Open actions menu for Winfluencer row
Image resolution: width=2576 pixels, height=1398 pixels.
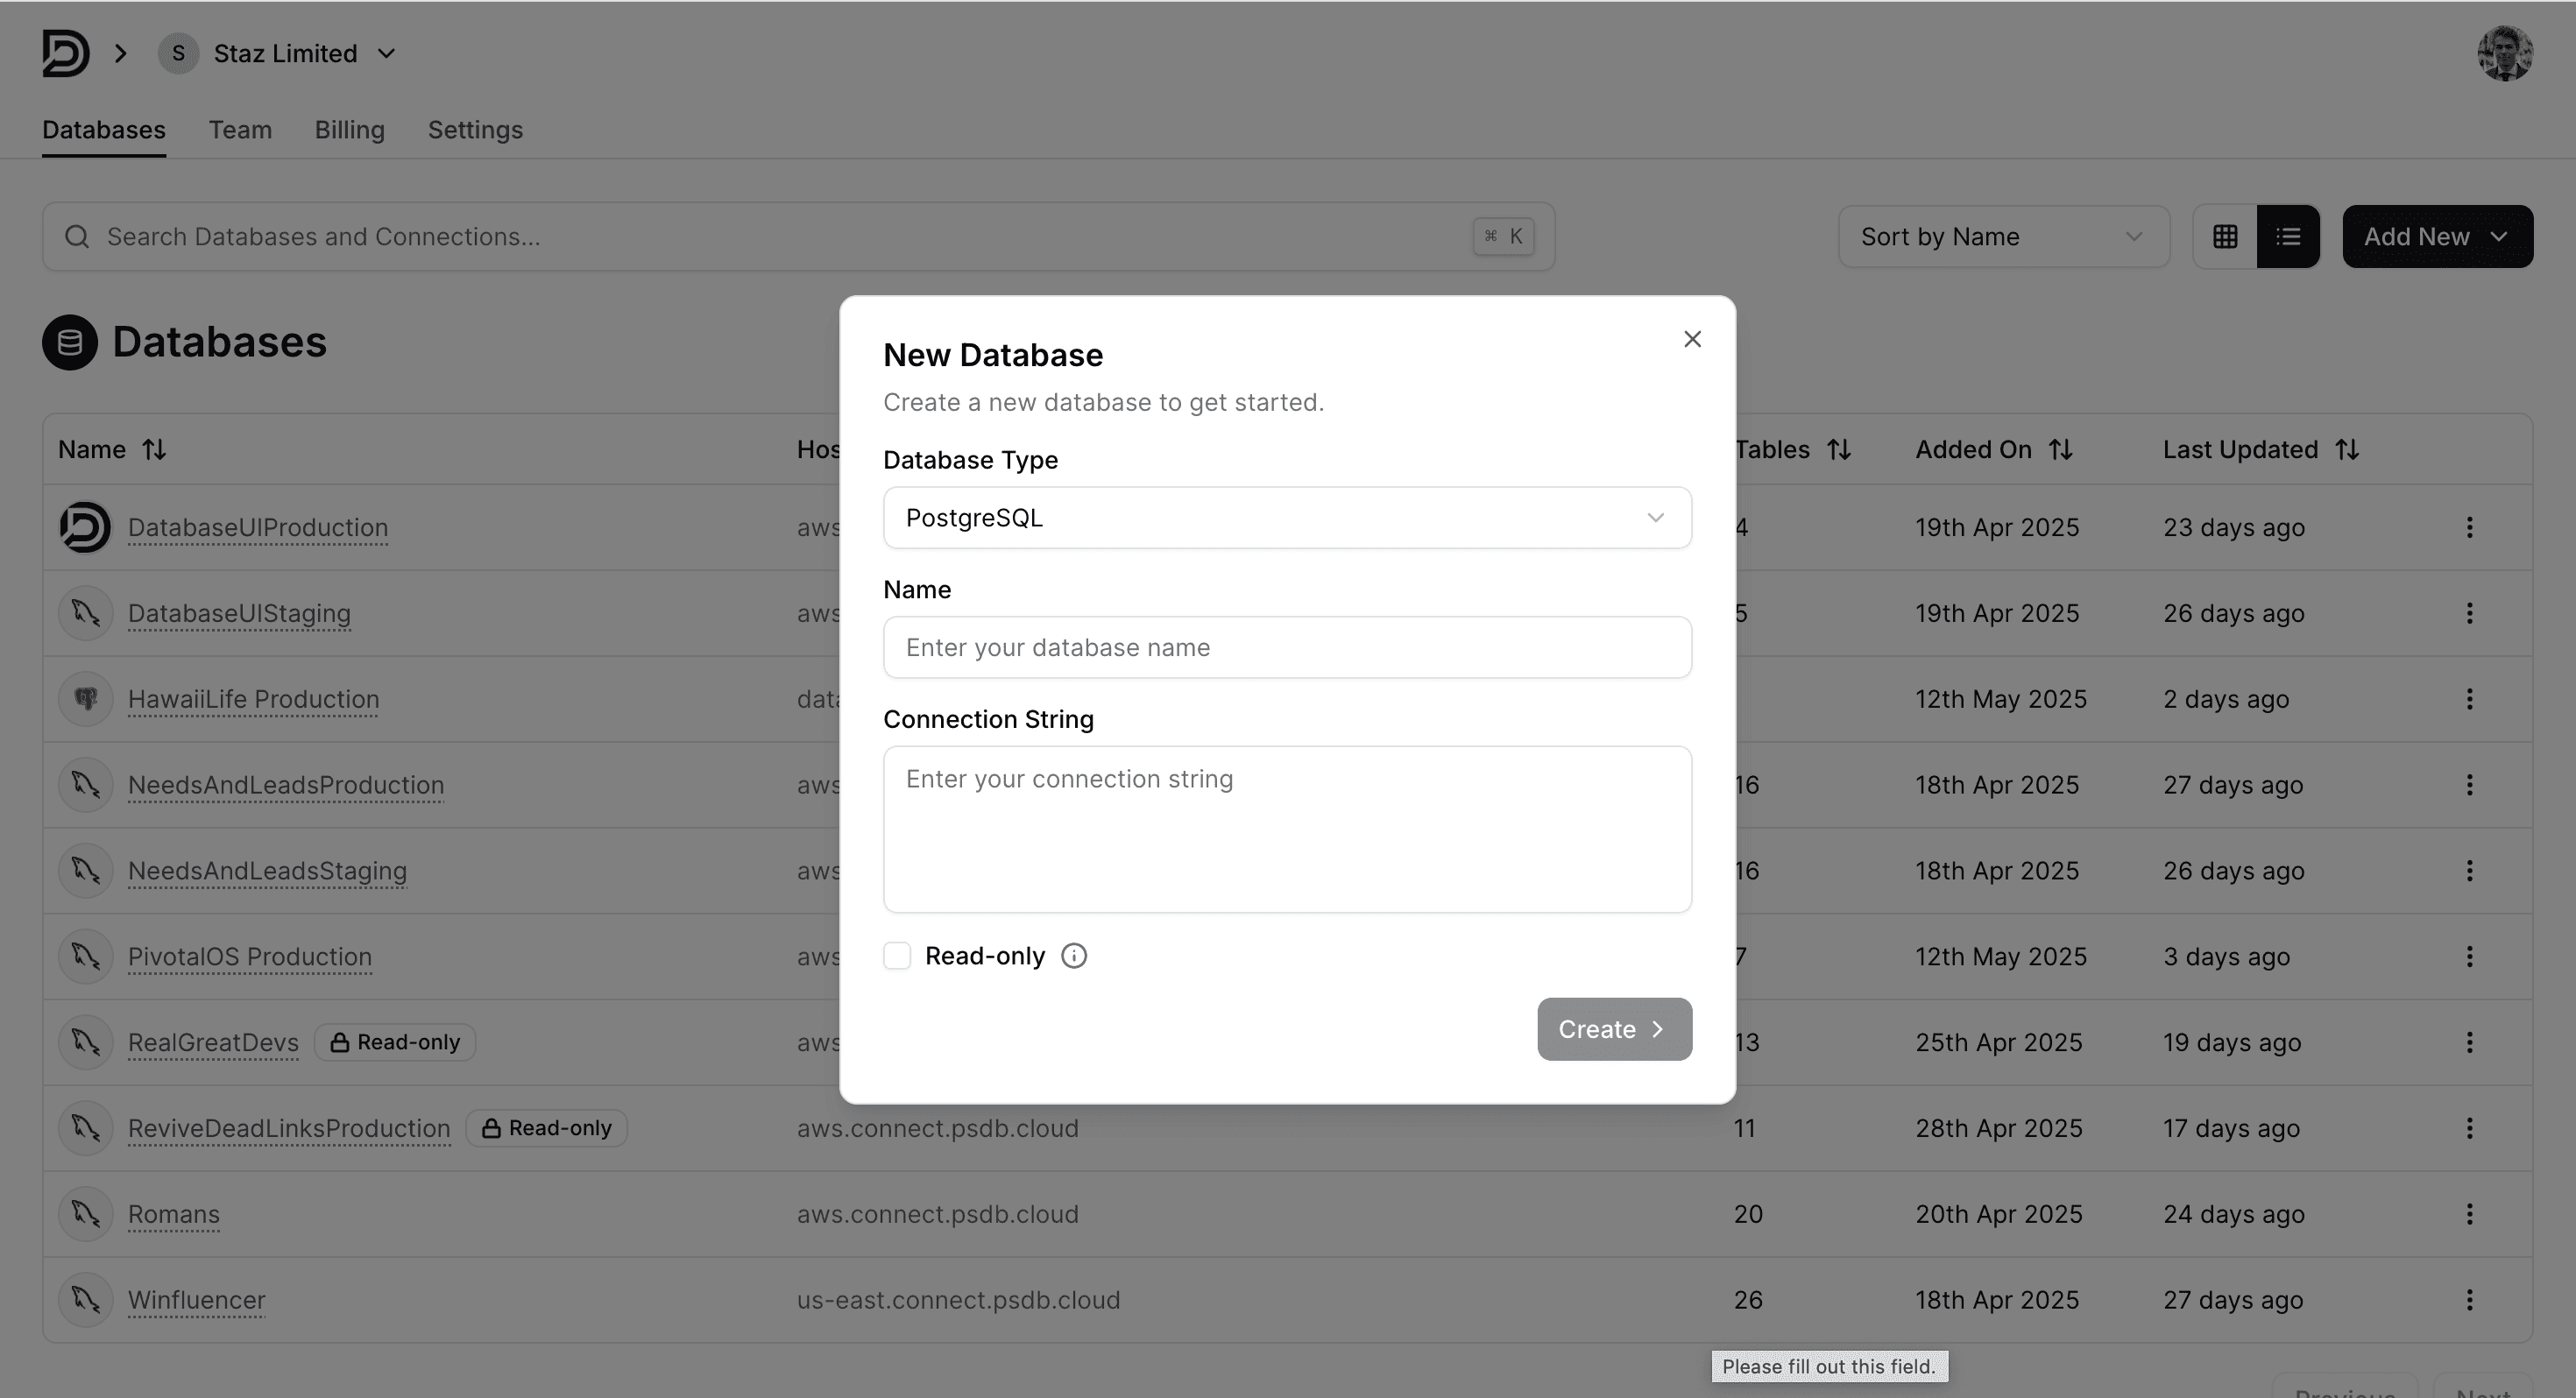click(x=2469, y=1300)
